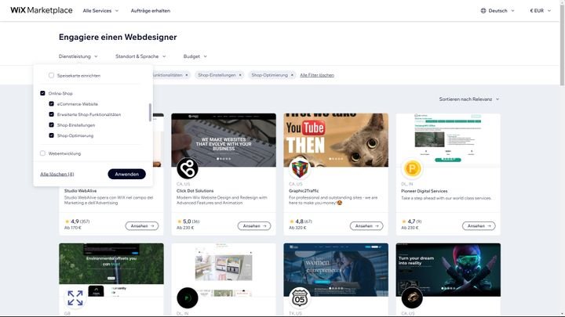565x317 pixels.
Task: Open the women entrepreneurs preview image
Action: (336, 269)
